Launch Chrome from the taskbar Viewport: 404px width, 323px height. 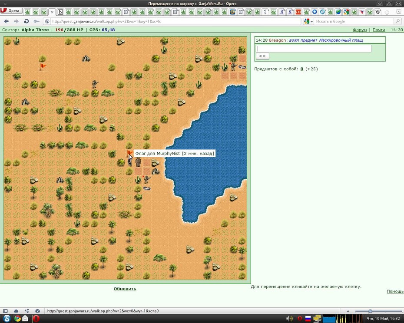17,319
